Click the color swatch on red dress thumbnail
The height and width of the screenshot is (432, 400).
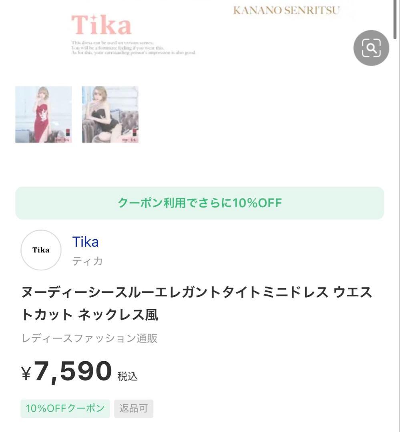pyautogui.click(x=67, y=133)
